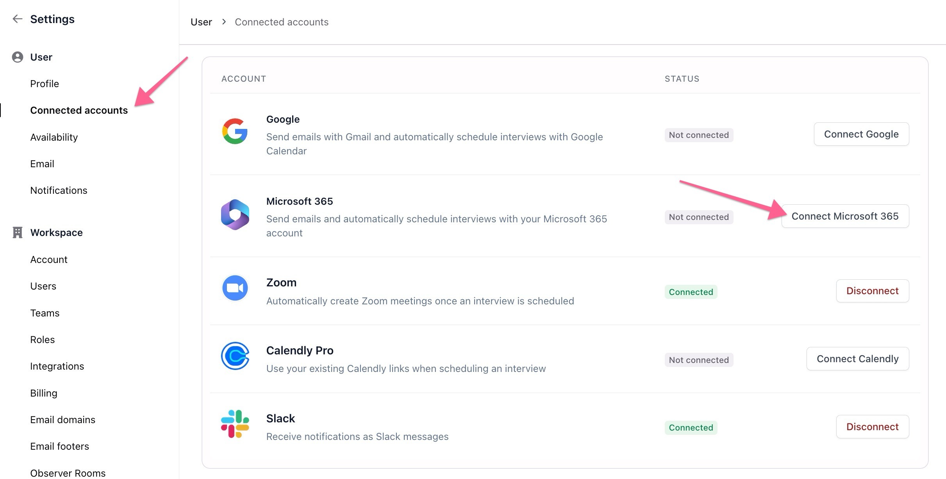
Task: Click the Workspace building icon
Action: click(x=17, y=232)
